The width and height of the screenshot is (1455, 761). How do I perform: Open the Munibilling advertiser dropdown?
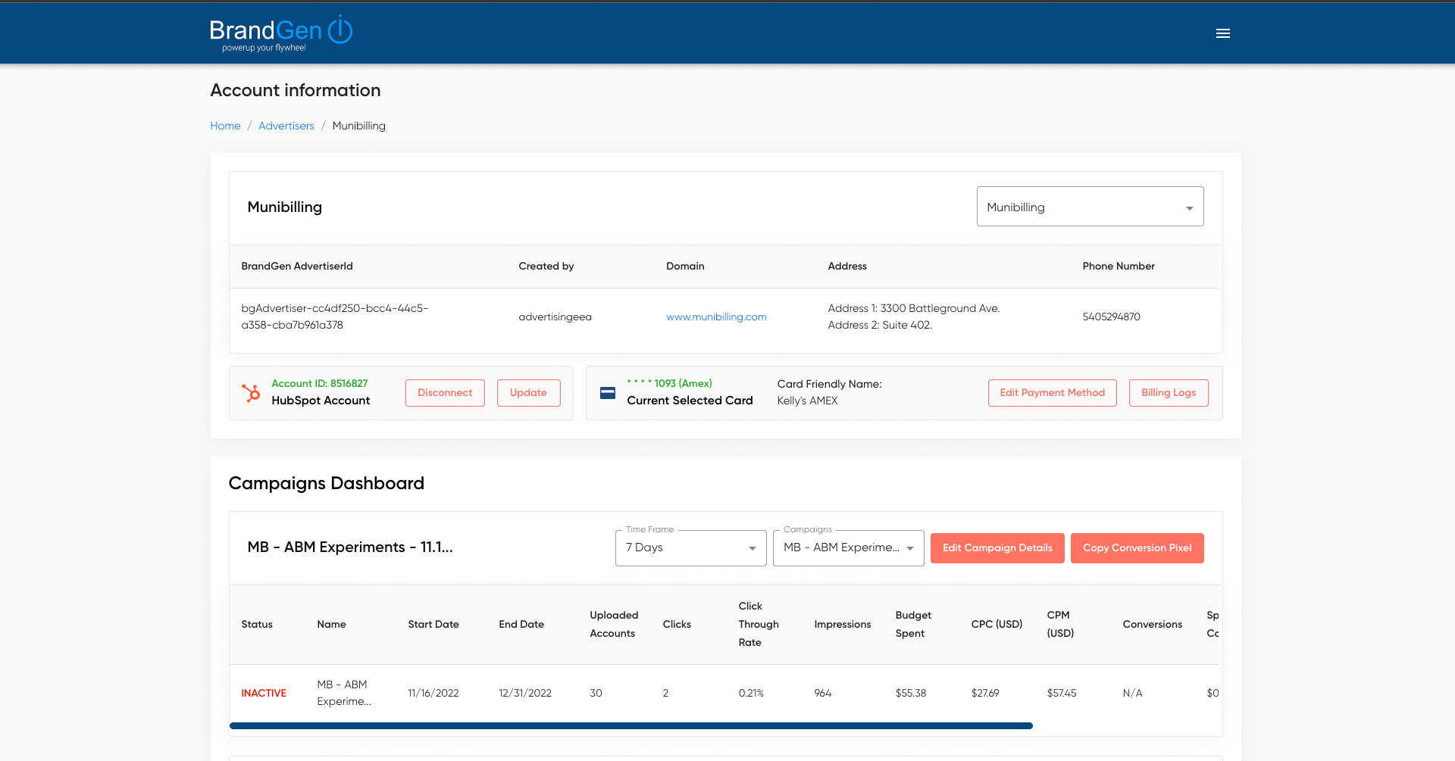click(1090, 207)
